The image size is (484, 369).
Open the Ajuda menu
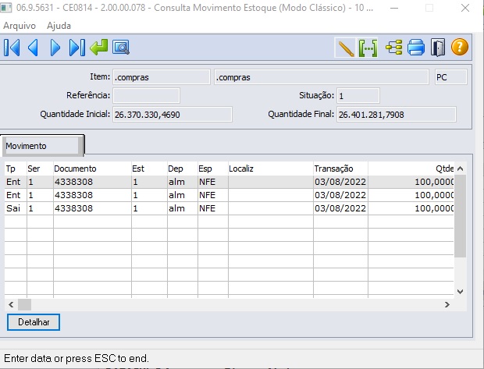click(59, 26)
